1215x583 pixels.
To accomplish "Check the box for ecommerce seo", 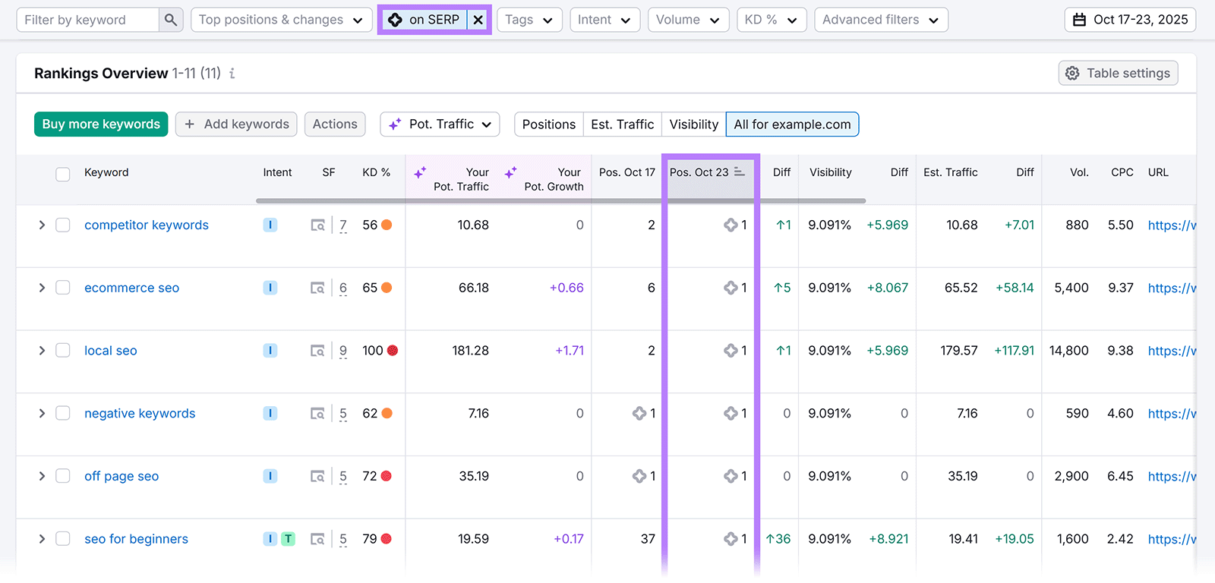I will click(x=63, y=288).
